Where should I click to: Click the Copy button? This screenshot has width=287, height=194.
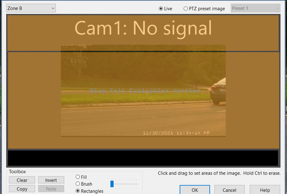pos(22,189)
